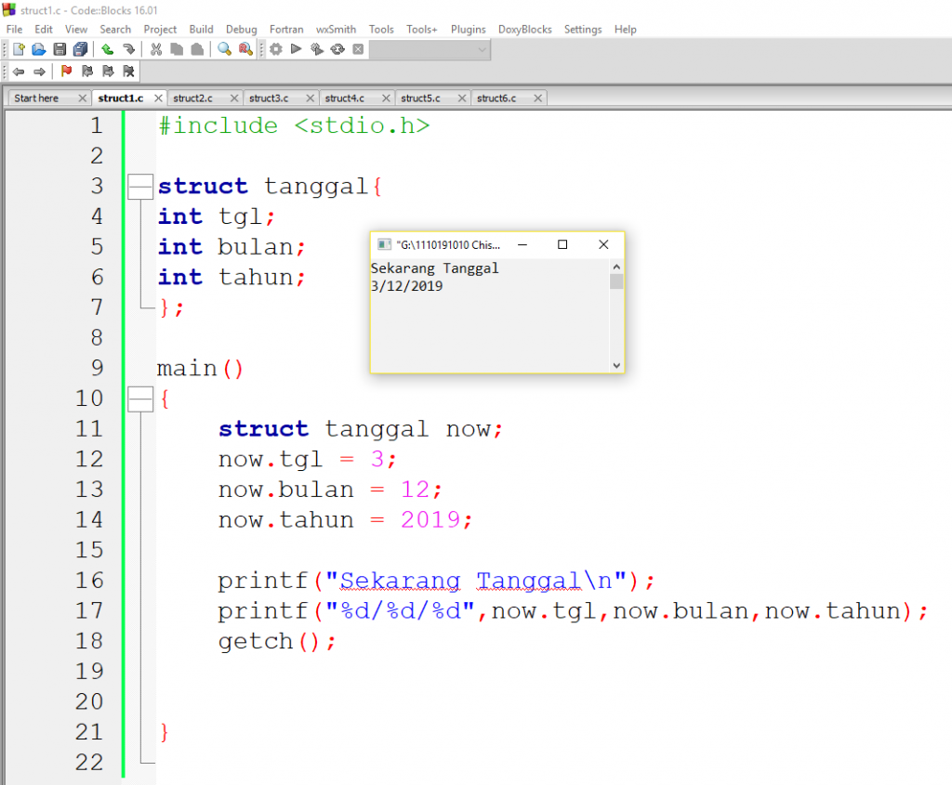Click line number 12 in margin
The image size is (952, 785).
click(89, 459)
